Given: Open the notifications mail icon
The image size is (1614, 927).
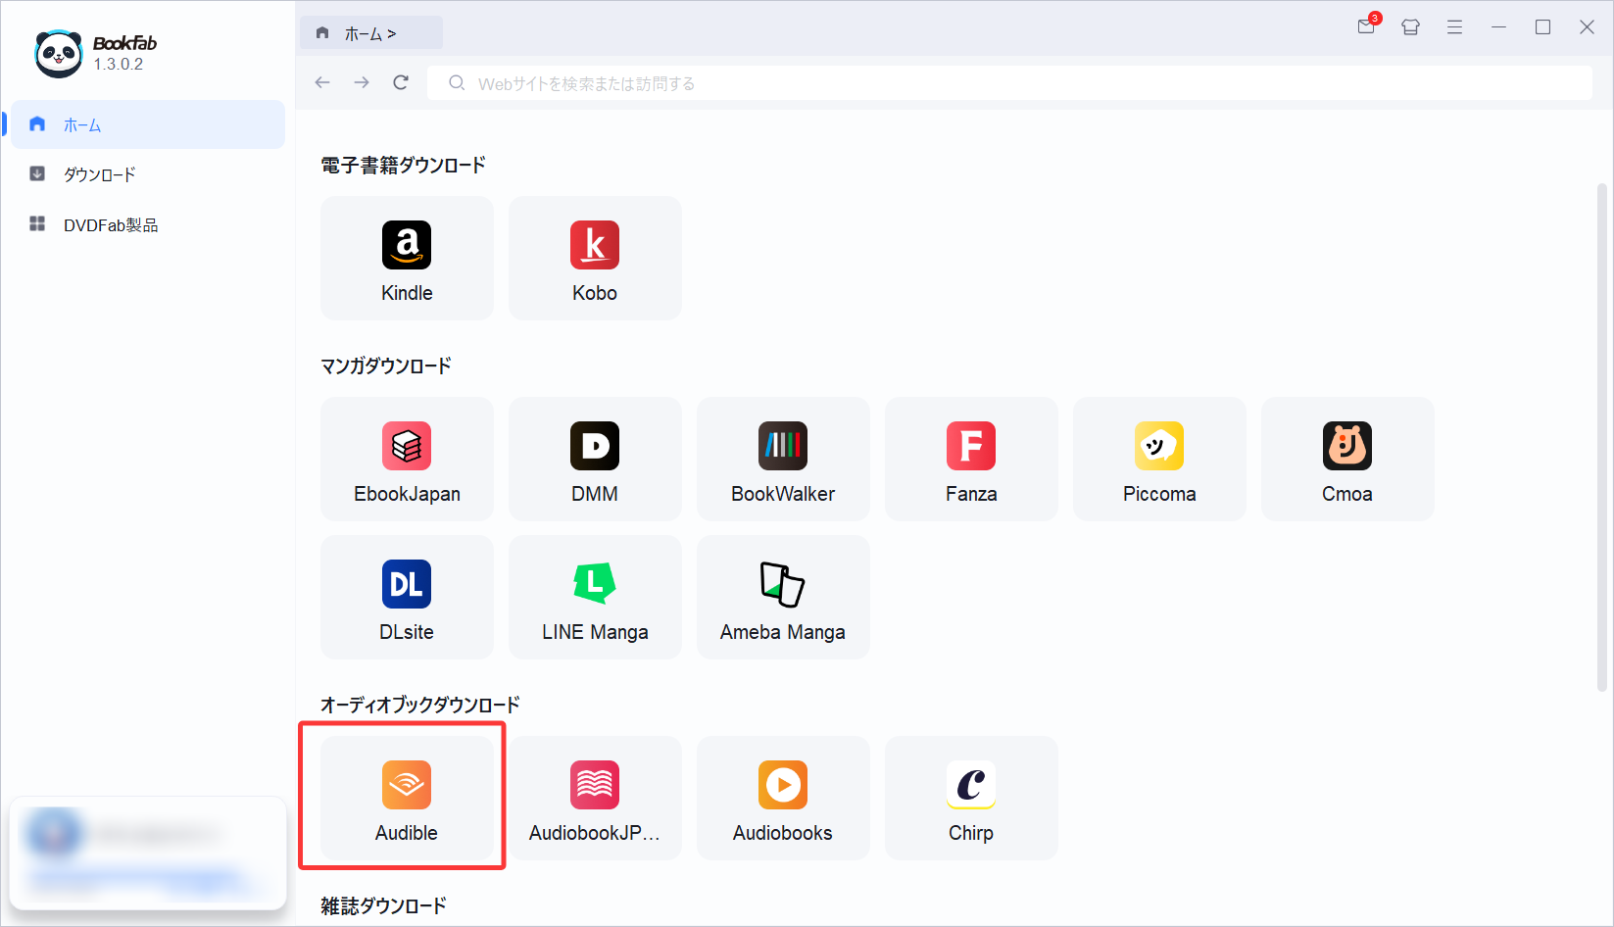Looking at the screenshot, I should point(1367,26).
